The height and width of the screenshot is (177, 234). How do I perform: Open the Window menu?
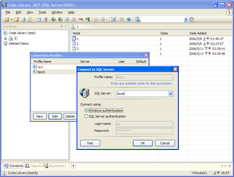point(57,12)
